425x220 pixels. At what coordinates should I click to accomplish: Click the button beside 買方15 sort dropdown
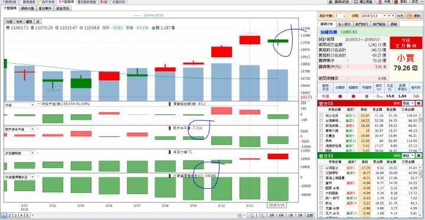(419, 103)
